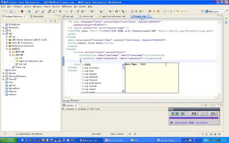Viewport: 229px width, 143px height.
Task: Click the autocomplete list scrollbar down arrow
Action: [123, 91]
